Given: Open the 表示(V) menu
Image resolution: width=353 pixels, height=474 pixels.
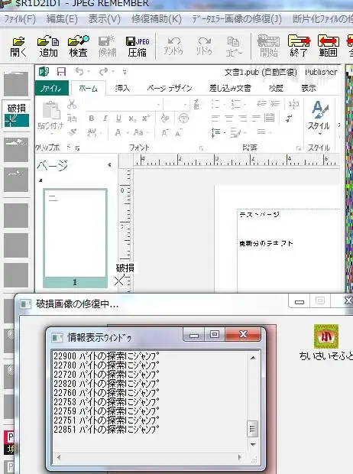Looking at the screenshot, I should coord(104,19).
